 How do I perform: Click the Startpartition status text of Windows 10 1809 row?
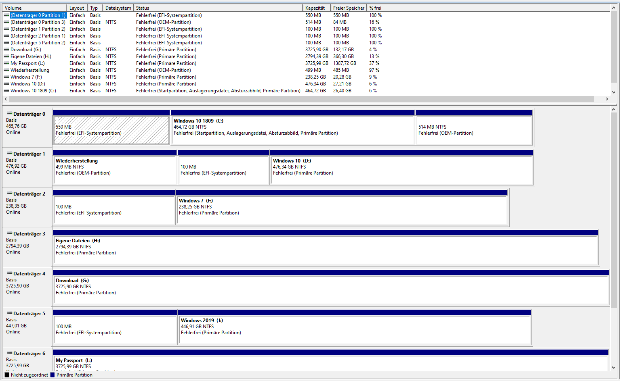pyautogui.click(x=218, y=91)
